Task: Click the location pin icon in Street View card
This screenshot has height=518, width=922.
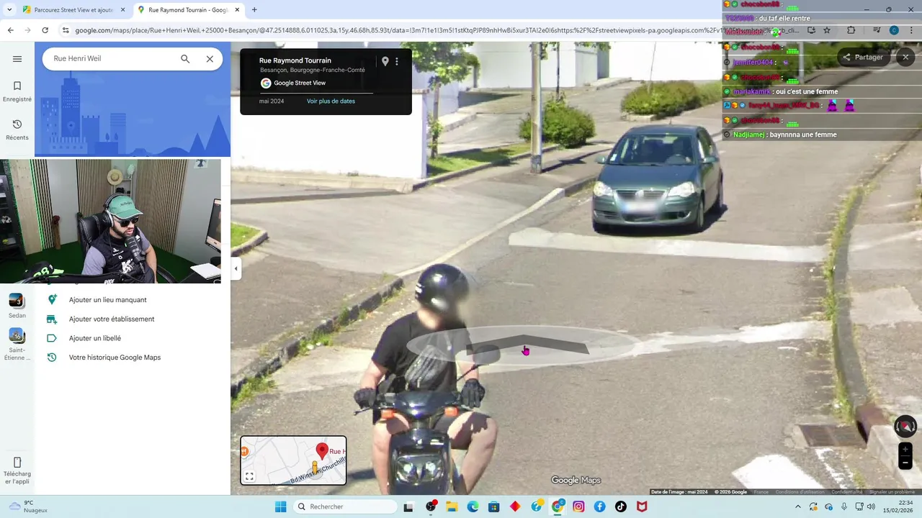Action: tap(385, 62)
